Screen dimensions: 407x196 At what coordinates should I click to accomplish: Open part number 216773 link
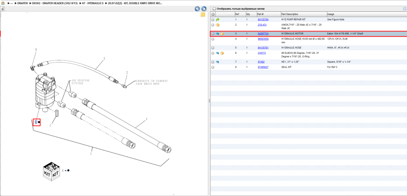[x=262, y=53]
